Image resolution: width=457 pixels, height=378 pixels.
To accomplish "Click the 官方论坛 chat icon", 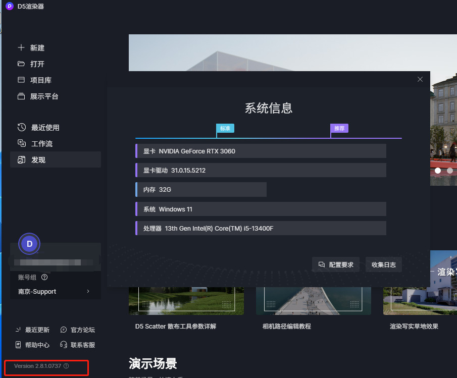I will click(x=63, y=330).
